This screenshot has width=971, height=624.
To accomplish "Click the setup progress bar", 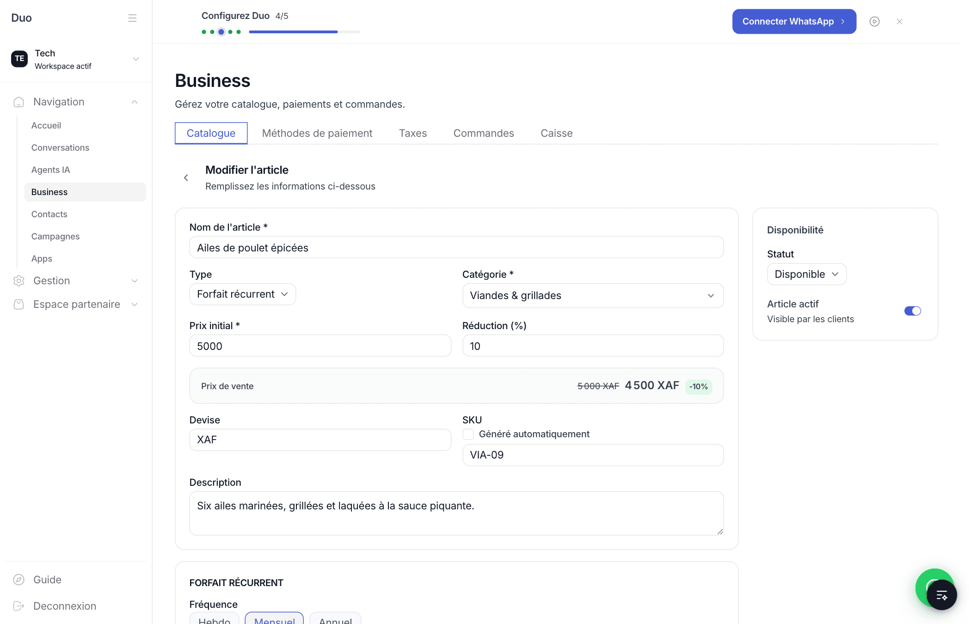I will coord(304,32).
